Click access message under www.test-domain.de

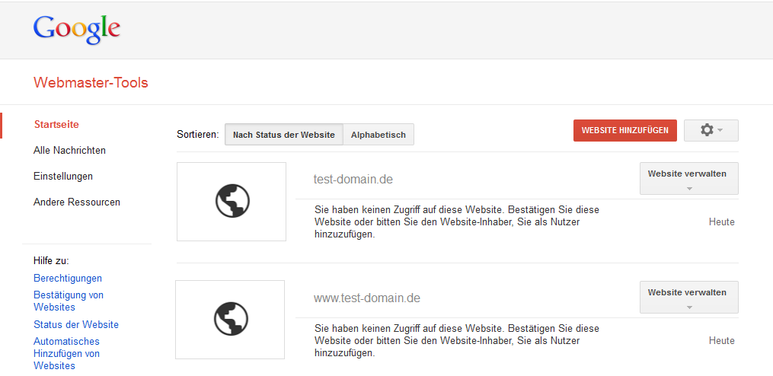[x=457, y=340]
